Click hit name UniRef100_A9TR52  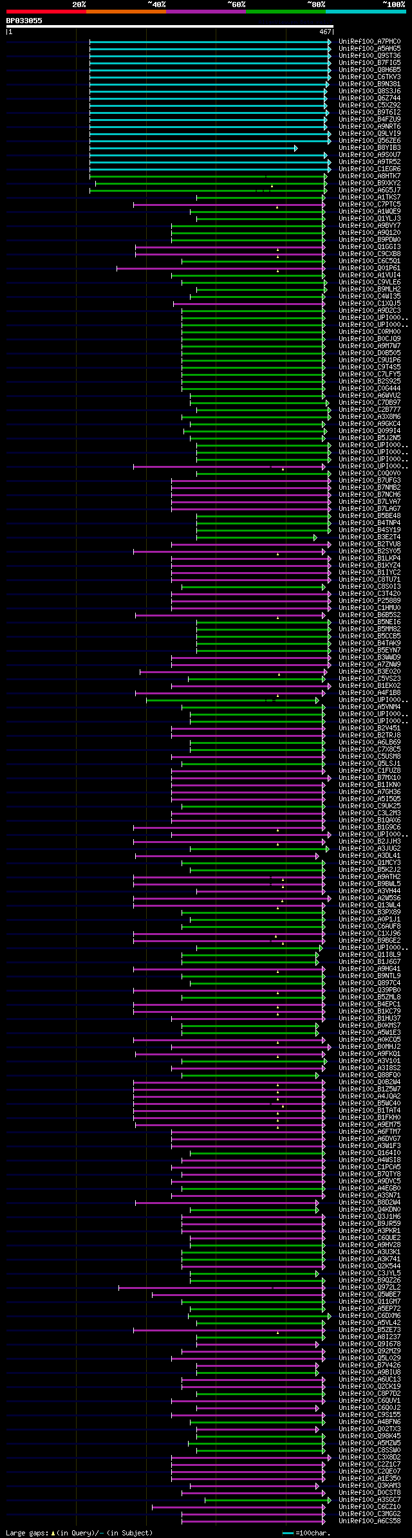[370, 162]
